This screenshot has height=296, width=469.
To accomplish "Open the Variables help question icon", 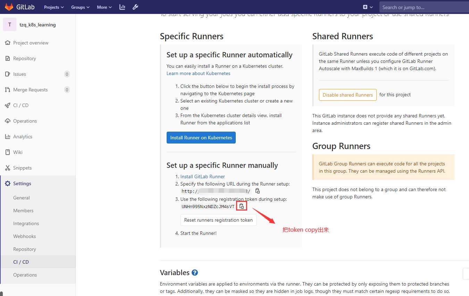I will pos(195,273).
